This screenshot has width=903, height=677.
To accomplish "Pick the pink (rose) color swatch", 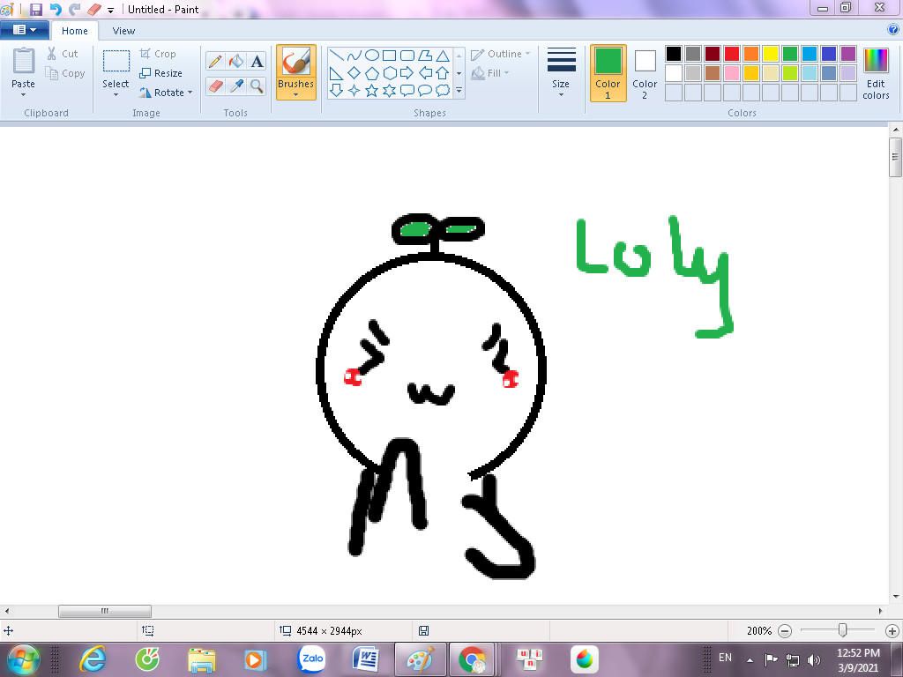I will pos(732,73).
